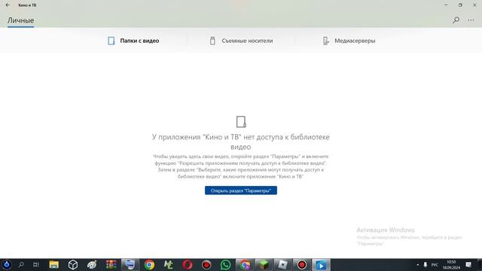Image resolution: width=482 pixels, height=271 pixels.
Task: Launch the green Mc app from the taskbar
Action: tap(168, 264)
